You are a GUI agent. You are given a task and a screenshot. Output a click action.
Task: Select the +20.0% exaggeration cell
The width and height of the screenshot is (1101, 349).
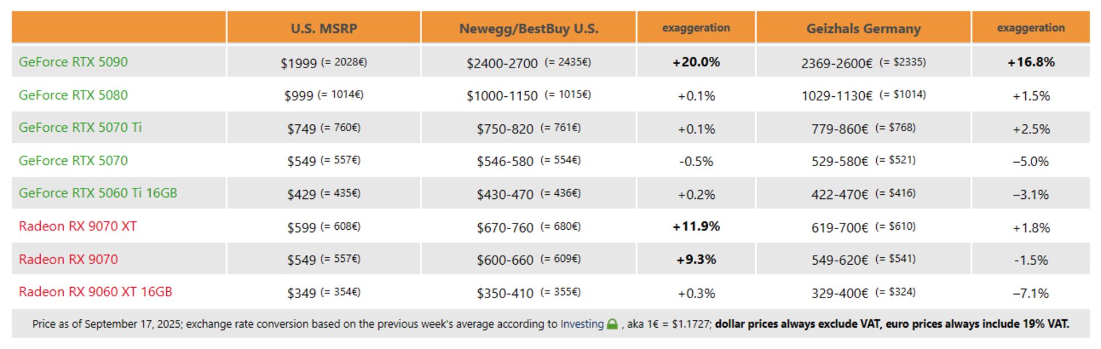click(696, 62)
